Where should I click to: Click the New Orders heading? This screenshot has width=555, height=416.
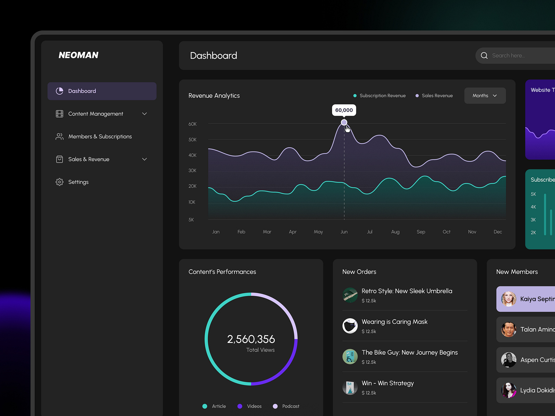click(359, 272)
